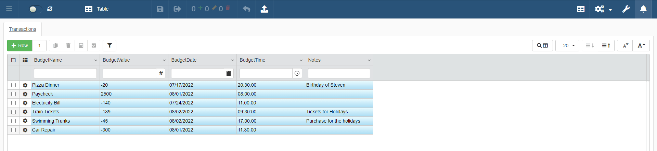Screen dimensions: 657x151
Task: Click the refresh sync icon
Action: click(50, 9)
